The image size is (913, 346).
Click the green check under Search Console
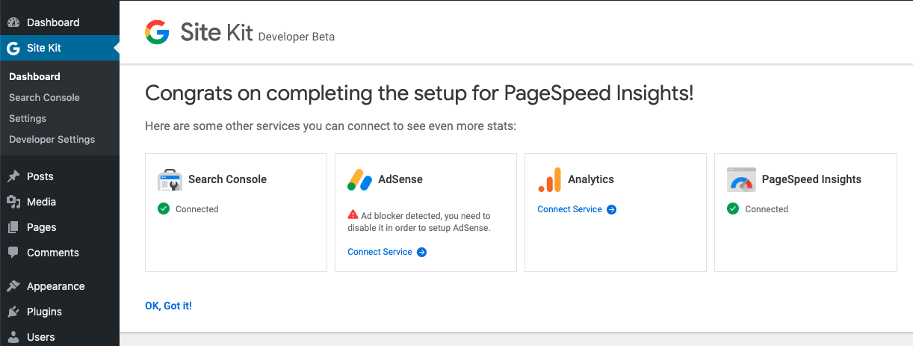coord(164,209)
